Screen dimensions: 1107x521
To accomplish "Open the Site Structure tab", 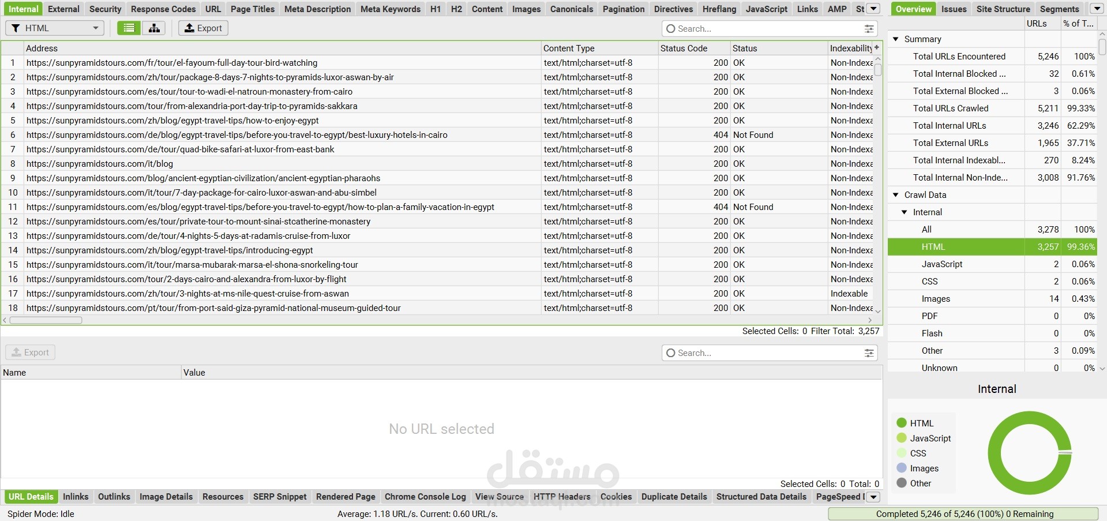I will (1003, 9).
